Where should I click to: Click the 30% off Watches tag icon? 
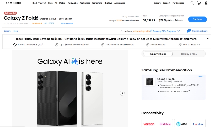pyautogui.click(x=147, y=45)
